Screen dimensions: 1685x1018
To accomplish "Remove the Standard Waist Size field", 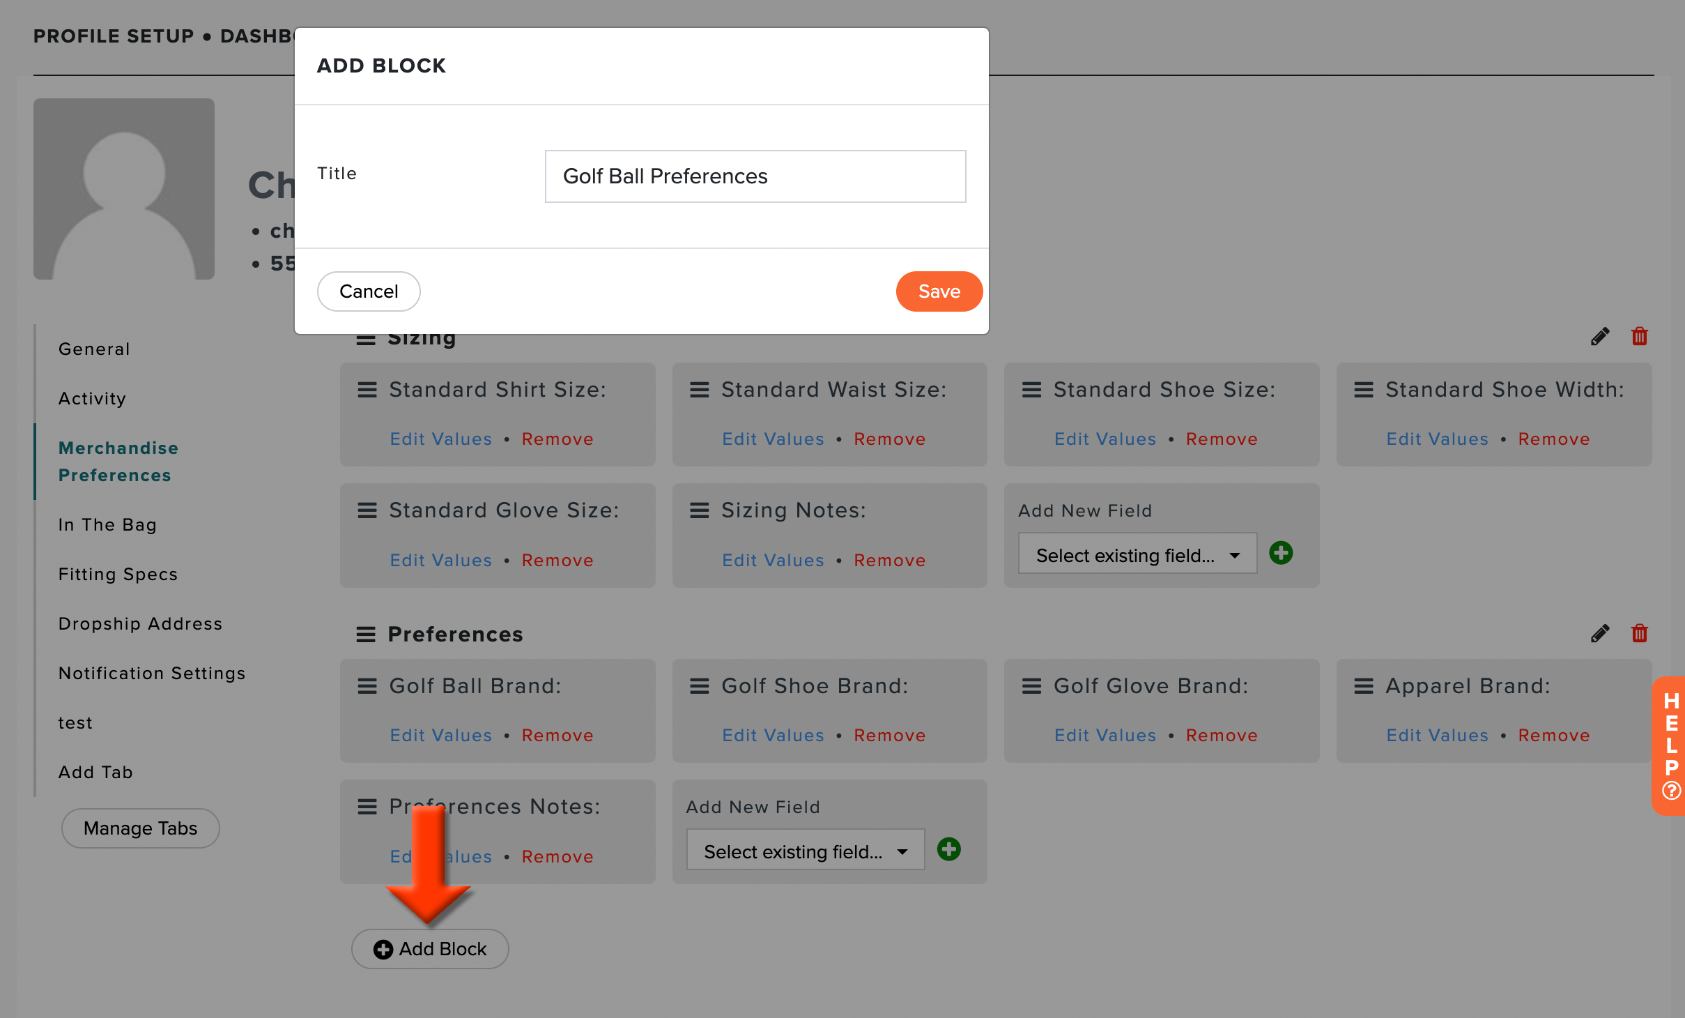I will 890,439.
